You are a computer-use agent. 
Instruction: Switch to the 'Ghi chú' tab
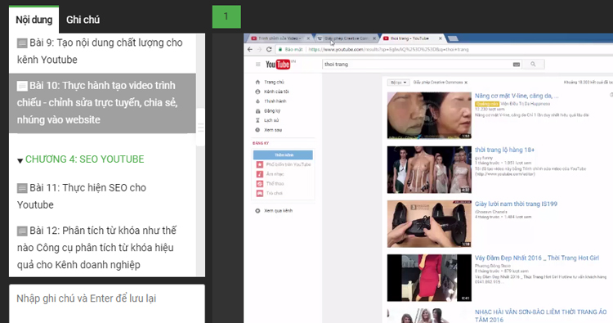83,20
